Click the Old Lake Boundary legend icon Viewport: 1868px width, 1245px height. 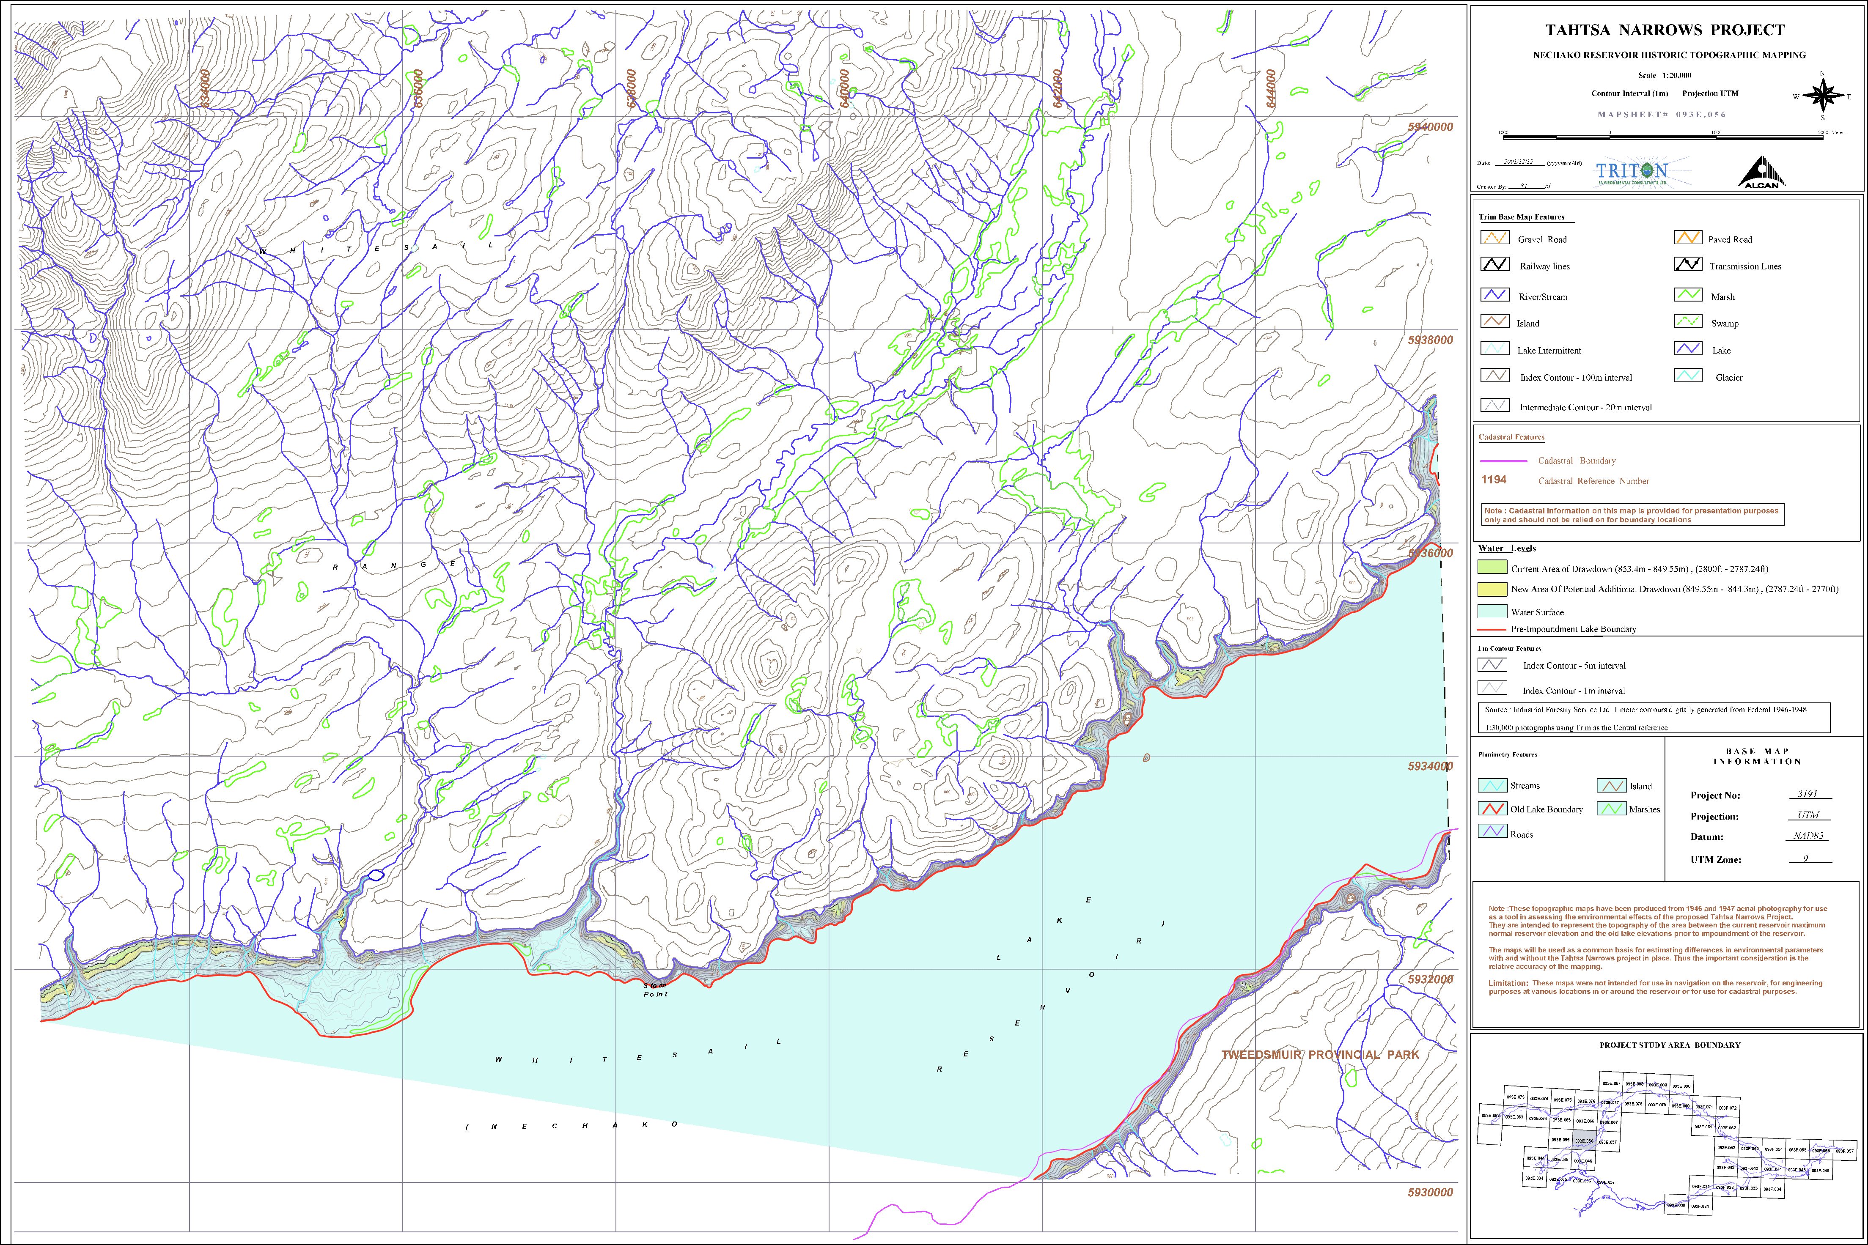tap(1493, 809)
